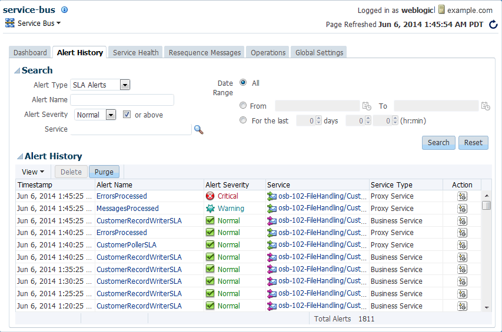Click proxy service icon in MessagesProcessed row
This screenshot has width=502, height=332.
[271, 209]
